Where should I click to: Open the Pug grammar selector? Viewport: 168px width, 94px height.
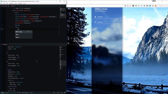[61, 93]
